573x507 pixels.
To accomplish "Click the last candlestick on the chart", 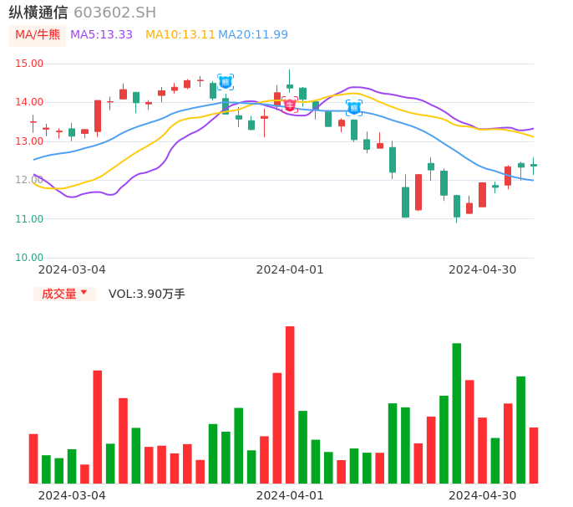I will (x=534, y=165).
